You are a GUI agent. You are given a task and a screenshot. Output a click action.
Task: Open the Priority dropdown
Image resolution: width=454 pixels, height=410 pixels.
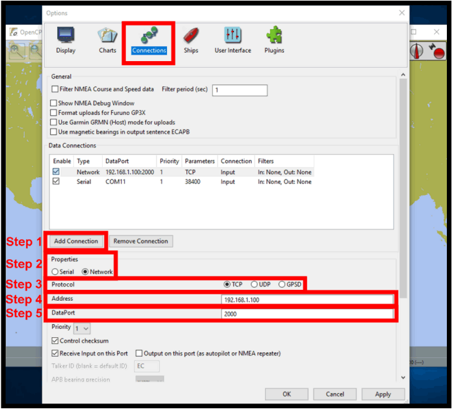pos(82,329)
